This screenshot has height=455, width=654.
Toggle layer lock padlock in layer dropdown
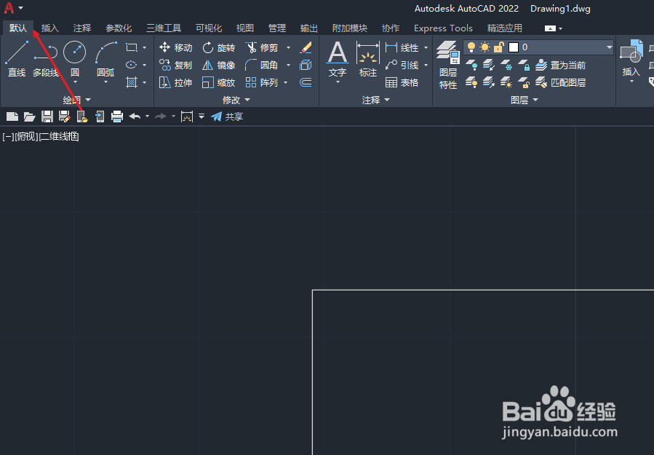499,47
